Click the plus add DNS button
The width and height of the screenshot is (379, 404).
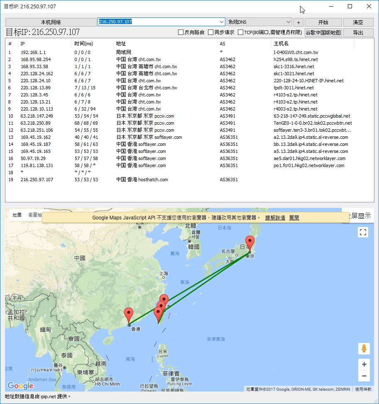(x=298, y=22)
